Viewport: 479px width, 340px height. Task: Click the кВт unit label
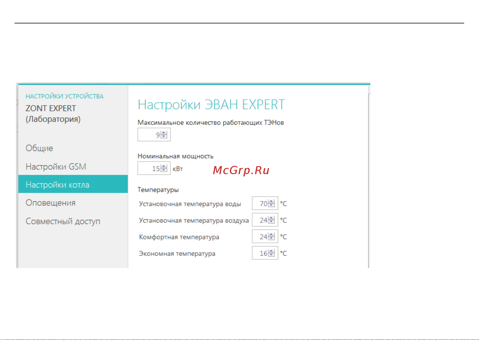[x=178, y=169]
